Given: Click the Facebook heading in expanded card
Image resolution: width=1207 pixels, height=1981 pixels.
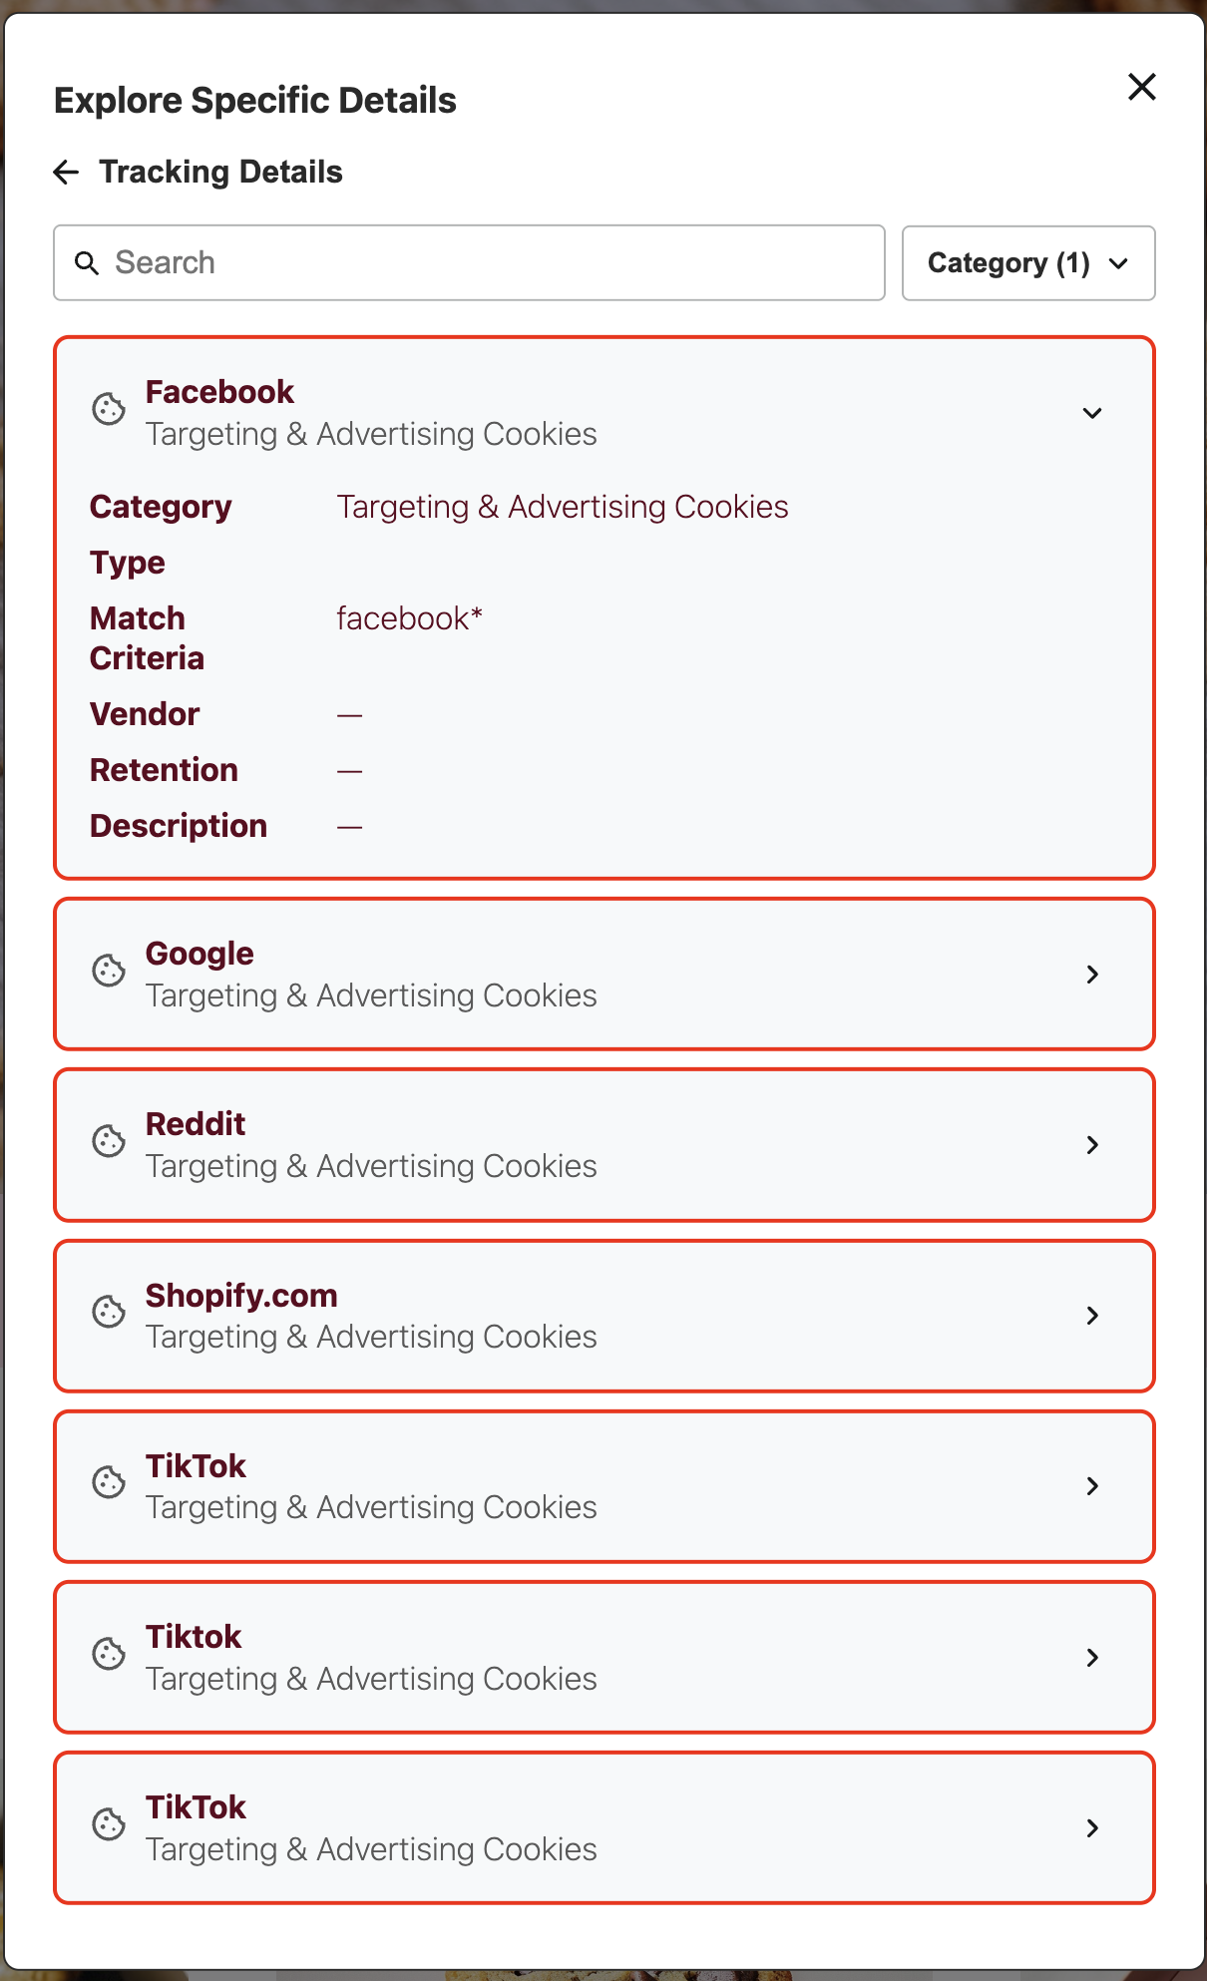Looking at the screenshot, I should (x=219, y=392).
